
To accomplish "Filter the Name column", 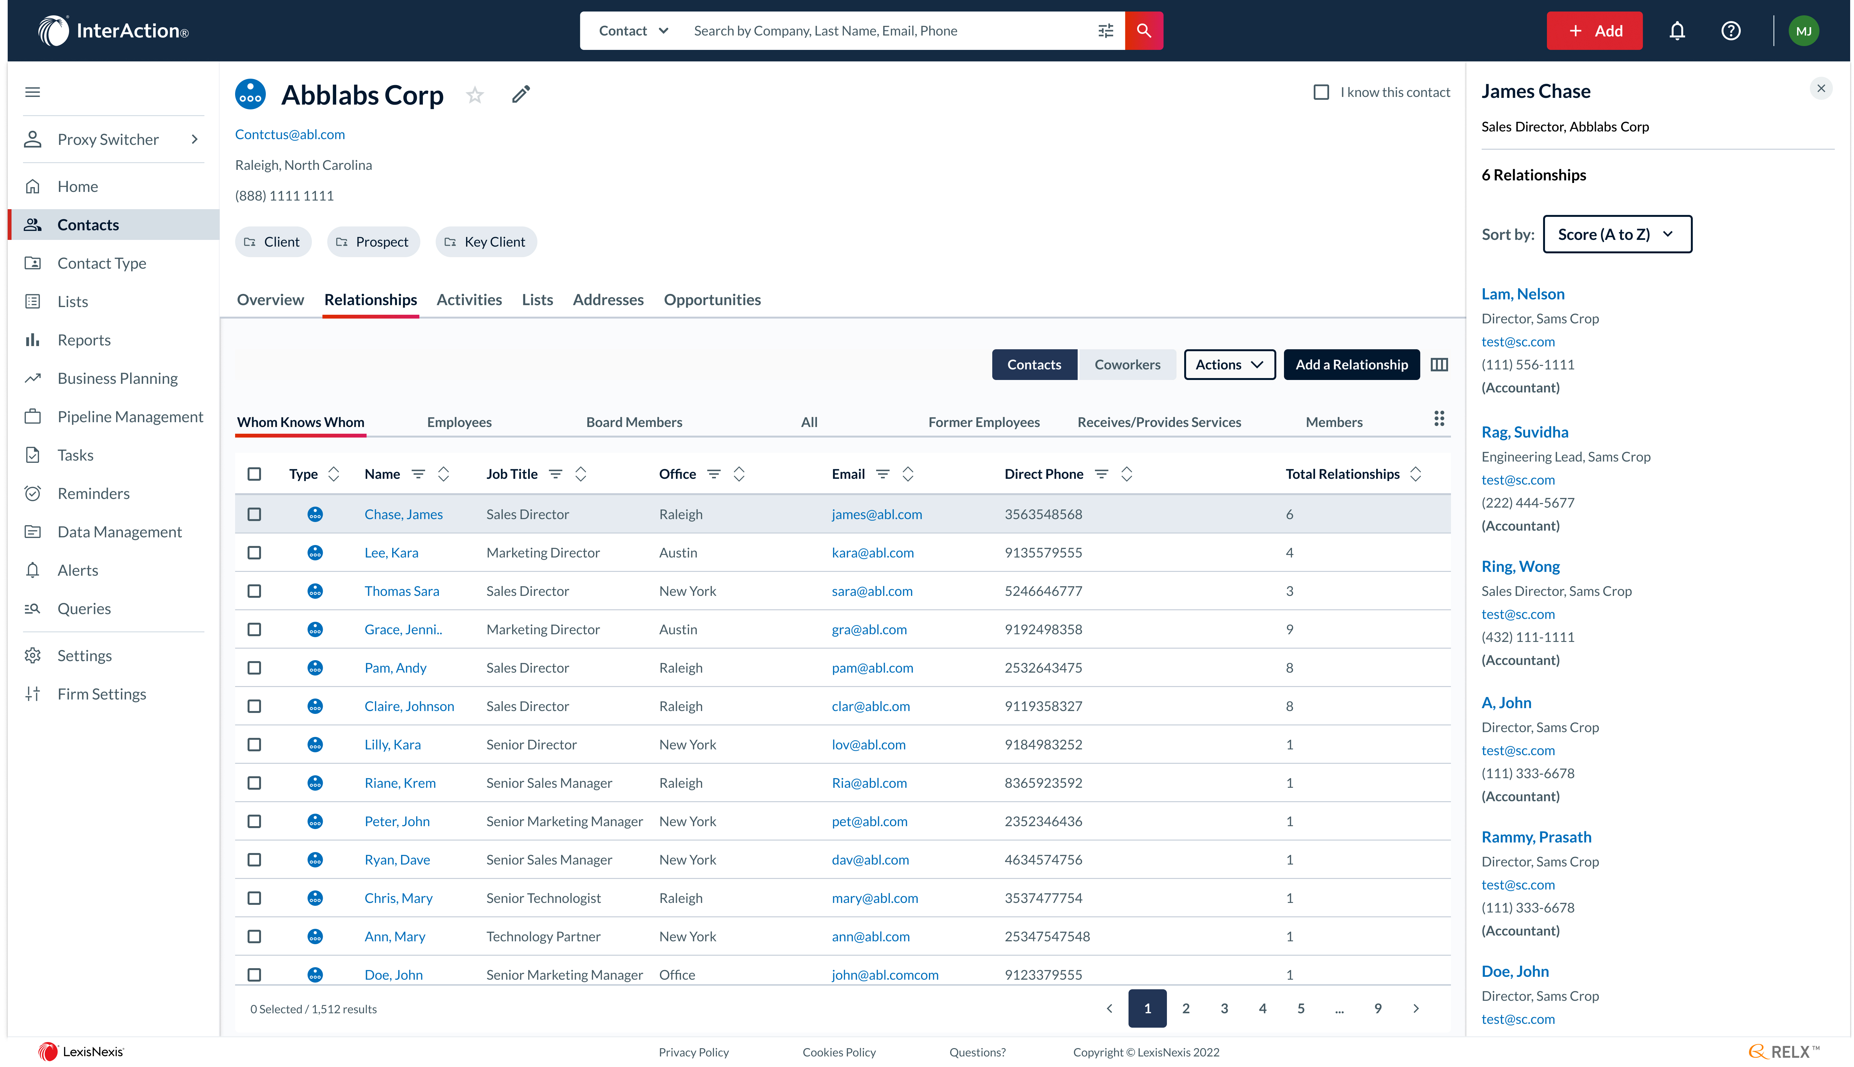I will (x=418, y=474).
